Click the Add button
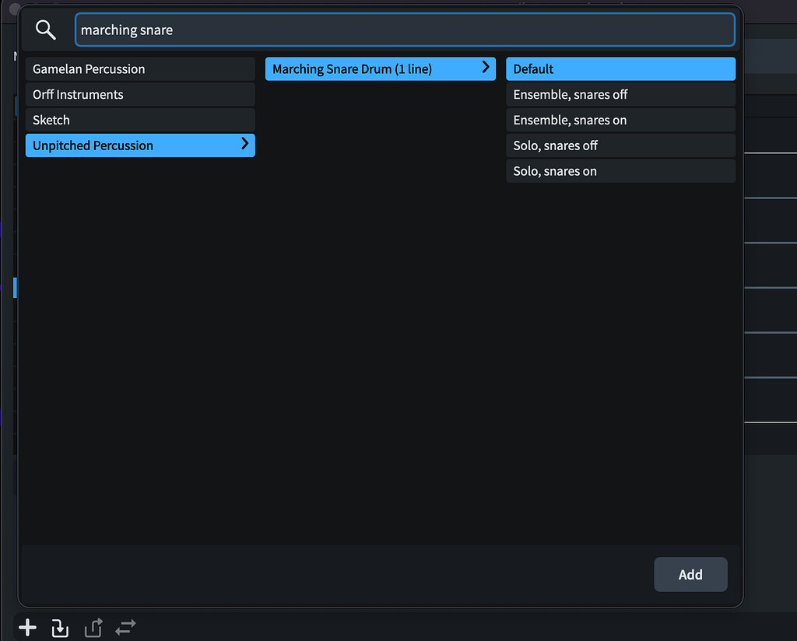This screenshot has width=797, height=641. coord(690,574)
